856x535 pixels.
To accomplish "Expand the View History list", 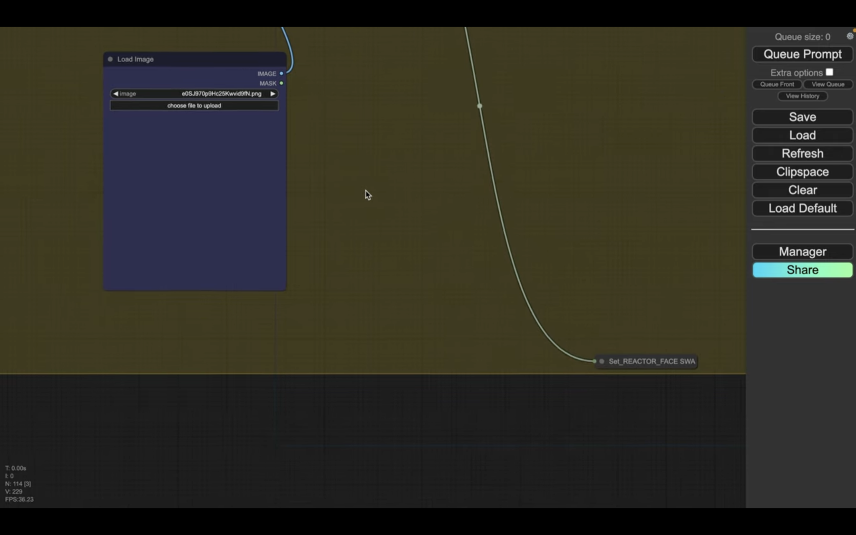I will coord(802,96).
